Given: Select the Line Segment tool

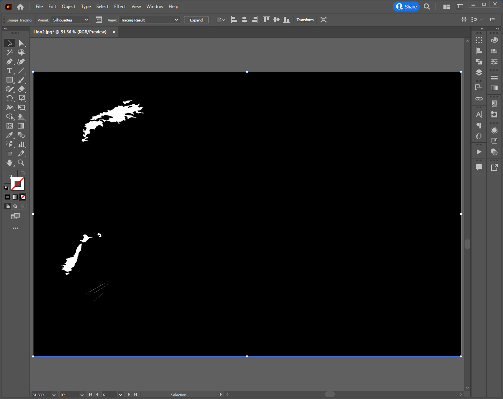Looking at the screenshot, I should tap(22, 71).
